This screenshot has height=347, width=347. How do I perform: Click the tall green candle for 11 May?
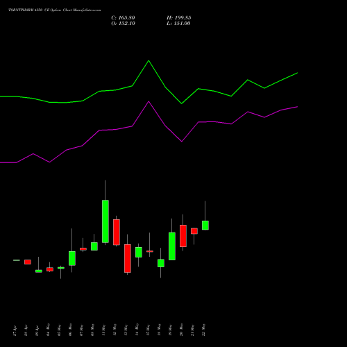point(105,221)
